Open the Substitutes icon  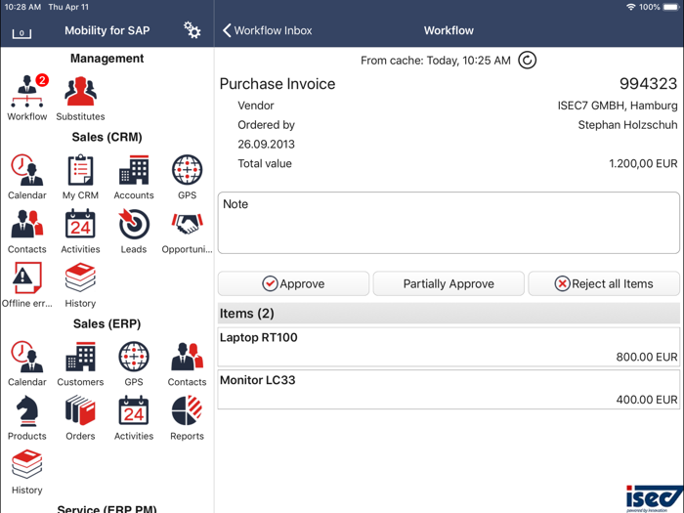pos(80,91)
